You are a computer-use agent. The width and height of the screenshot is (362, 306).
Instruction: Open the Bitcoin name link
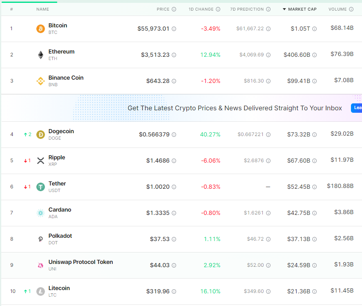click(x=58, y=25)
